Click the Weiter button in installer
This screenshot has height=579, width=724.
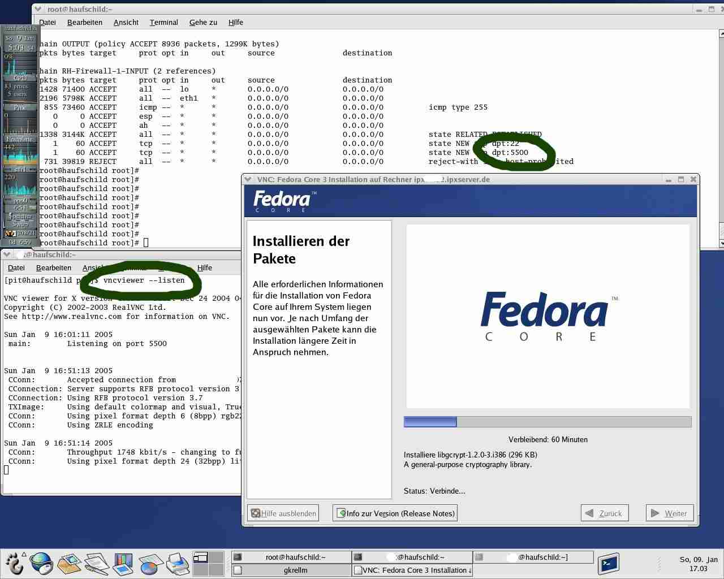[x=670, y=513]
